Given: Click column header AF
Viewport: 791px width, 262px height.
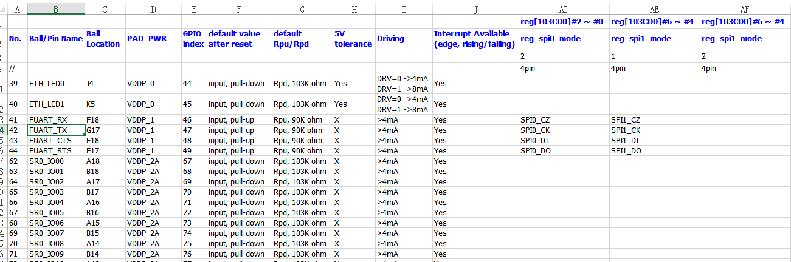Looking at the screenshot, I should coord(745,8).
